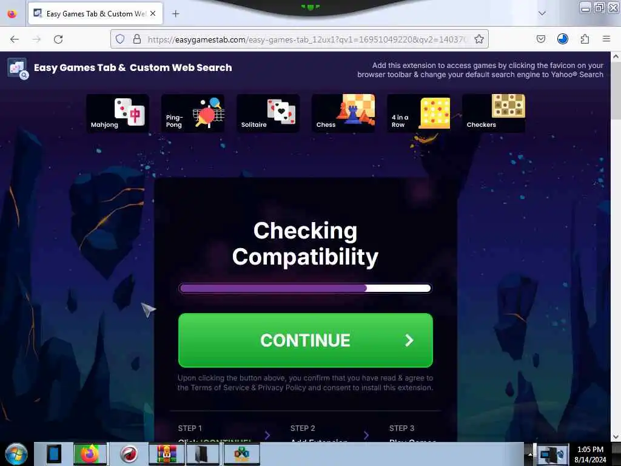The width and height of the screenshot is (621, 466).
Task: Bookmark this page with the star icon
Action: 479,39
